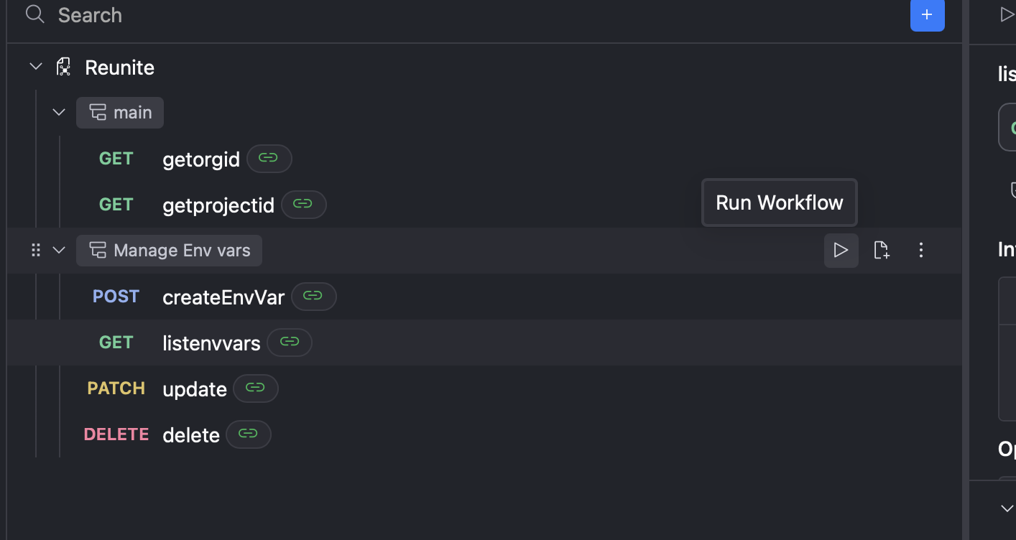Click the blue plus button near Search
The height and width of the screenshot is (540, 1016).
[927, 15]
